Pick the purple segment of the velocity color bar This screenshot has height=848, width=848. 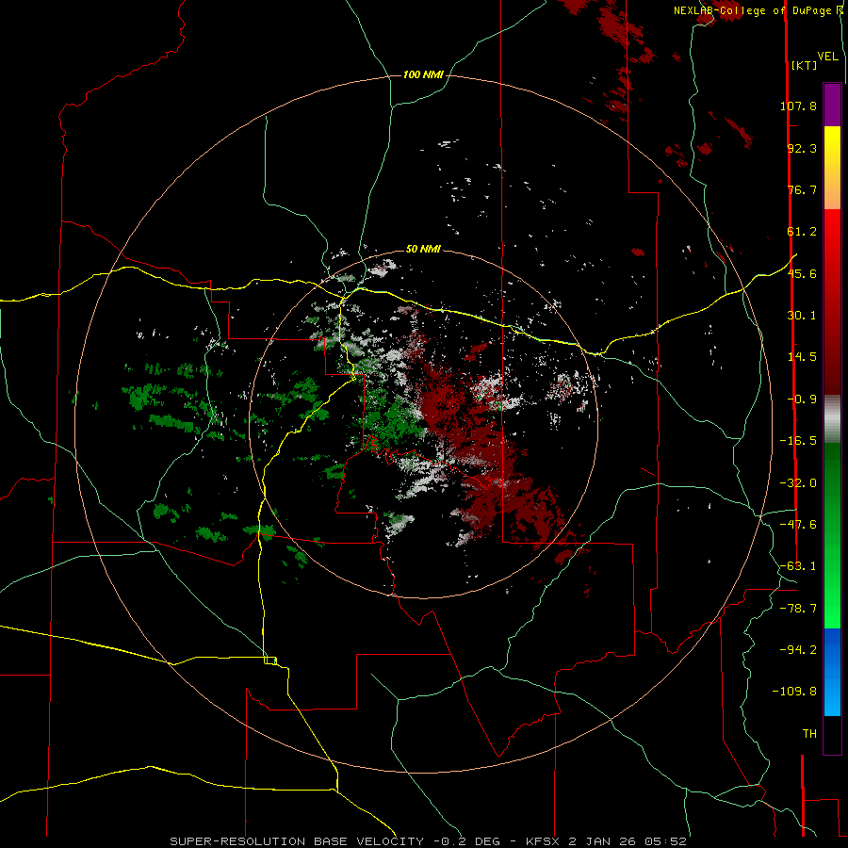pos(832,105)
